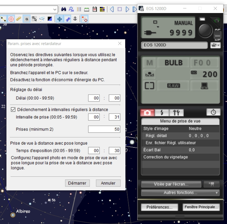Screen dimensions: 227x224
Task: Close the Param. prises avec retardateur dialog
Action: [120, 43]
